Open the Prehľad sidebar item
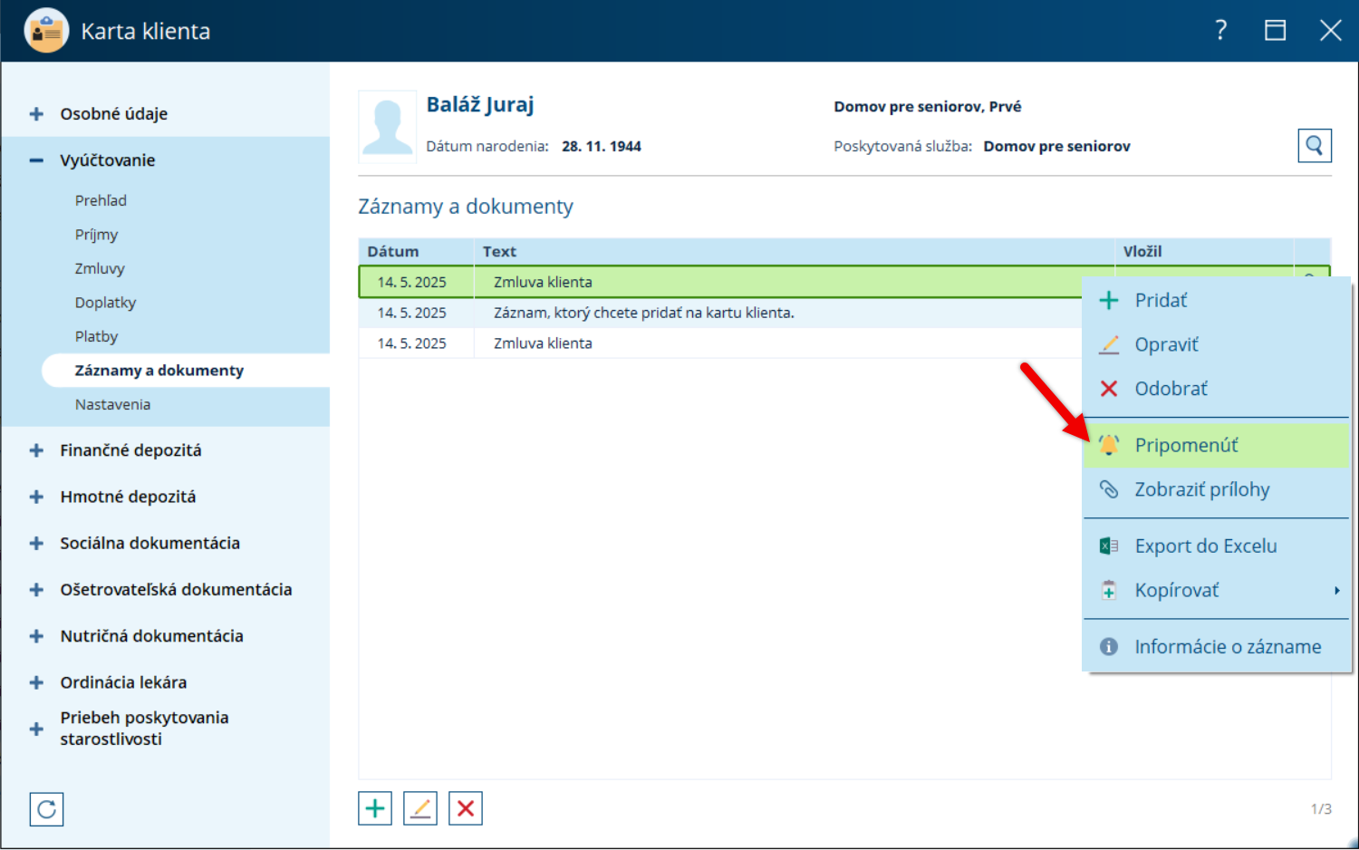Viewport: 1359px width, 850px height. click(x=101, y=200)
